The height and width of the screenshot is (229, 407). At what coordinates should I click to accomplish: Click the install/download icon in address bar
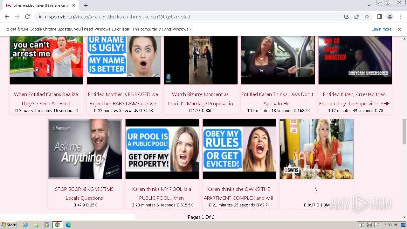pos(347,17)
